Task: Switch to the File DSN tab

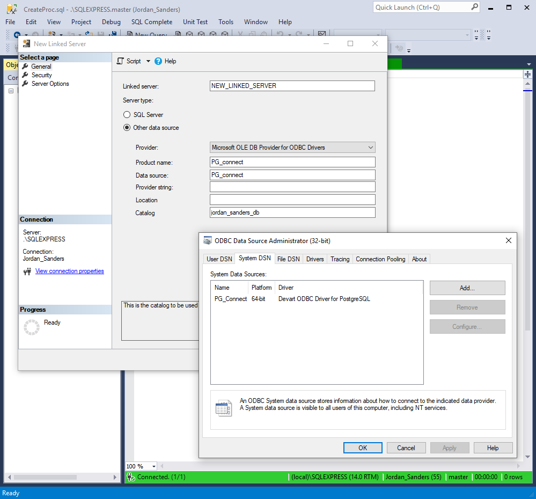Action: (289, 259)
